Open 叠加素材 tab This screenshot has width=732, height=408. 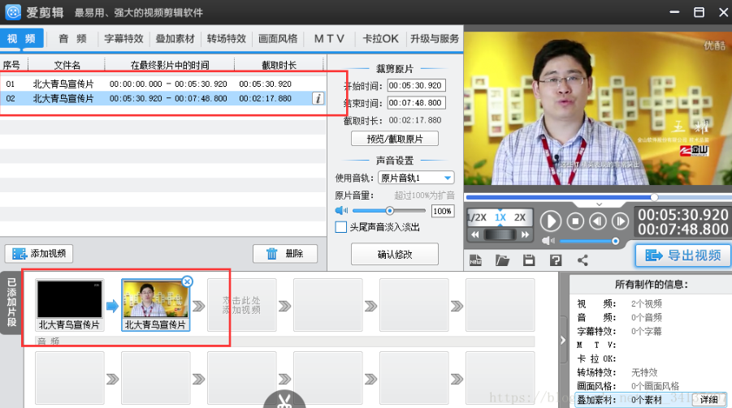(175, 39)
